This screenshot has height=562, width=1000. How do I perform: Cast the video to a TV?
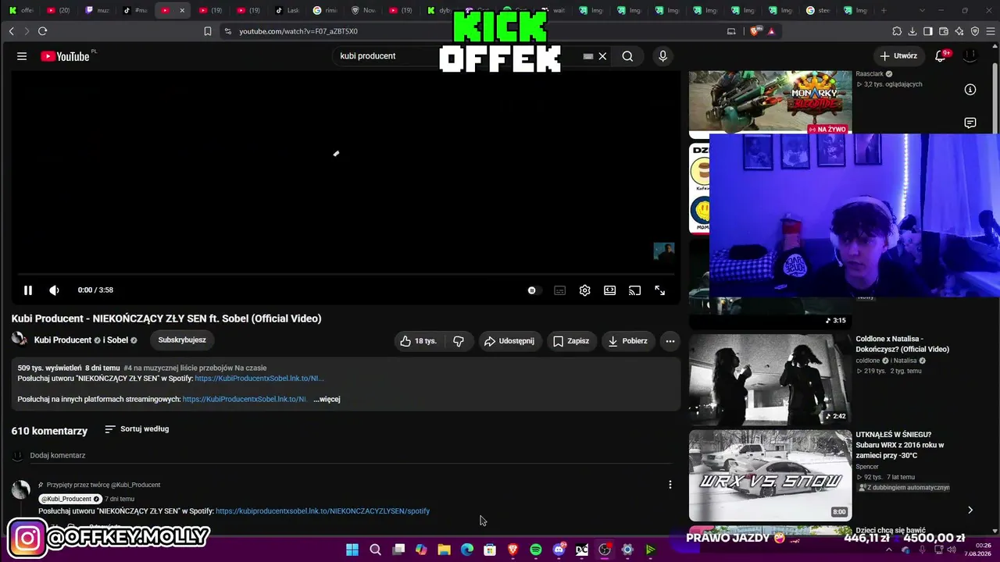(x=634, y=290)
